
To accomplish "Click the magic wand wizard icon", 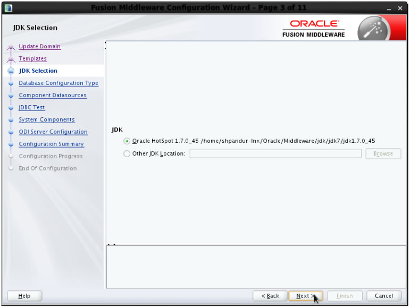I will click(374, 29).
